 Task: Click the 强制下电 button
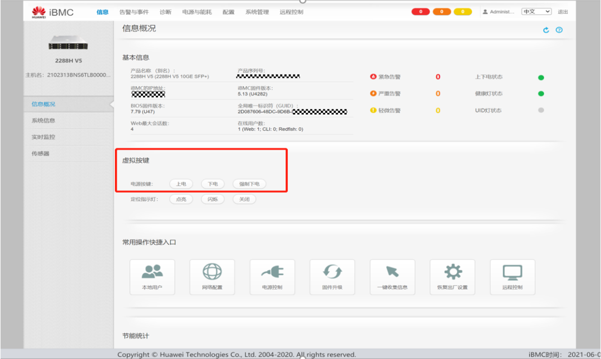249,184
